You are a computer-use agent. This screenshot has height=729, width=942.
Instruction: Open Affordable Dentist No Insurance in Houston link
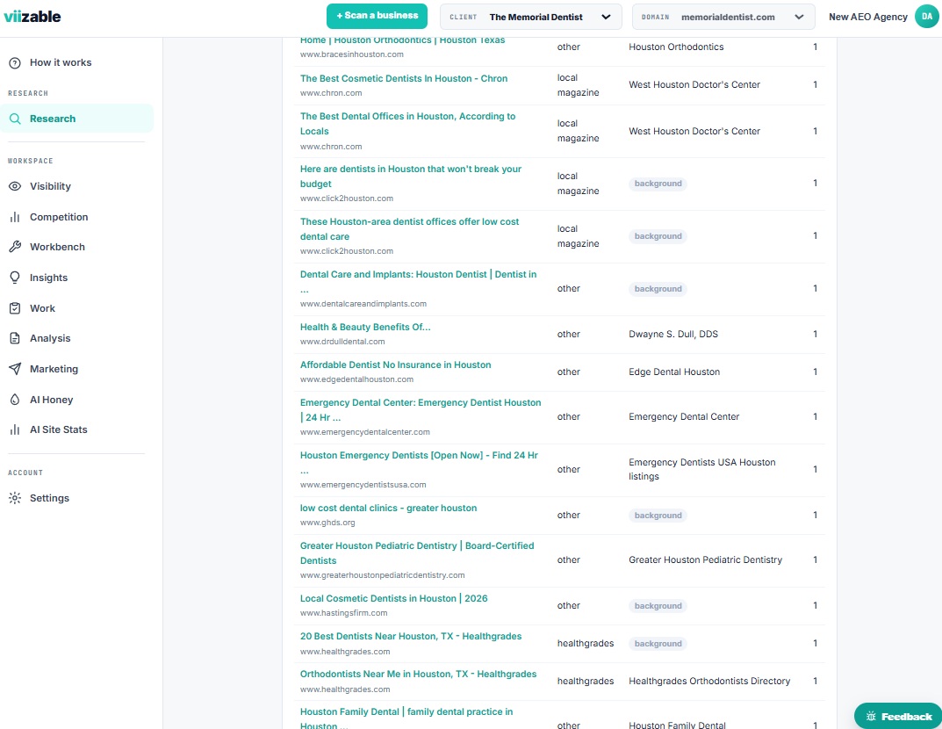[395, 364]
